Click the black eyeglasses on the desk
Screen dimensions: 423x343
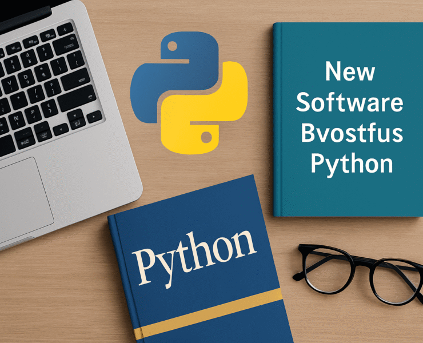tap(359, 274)
